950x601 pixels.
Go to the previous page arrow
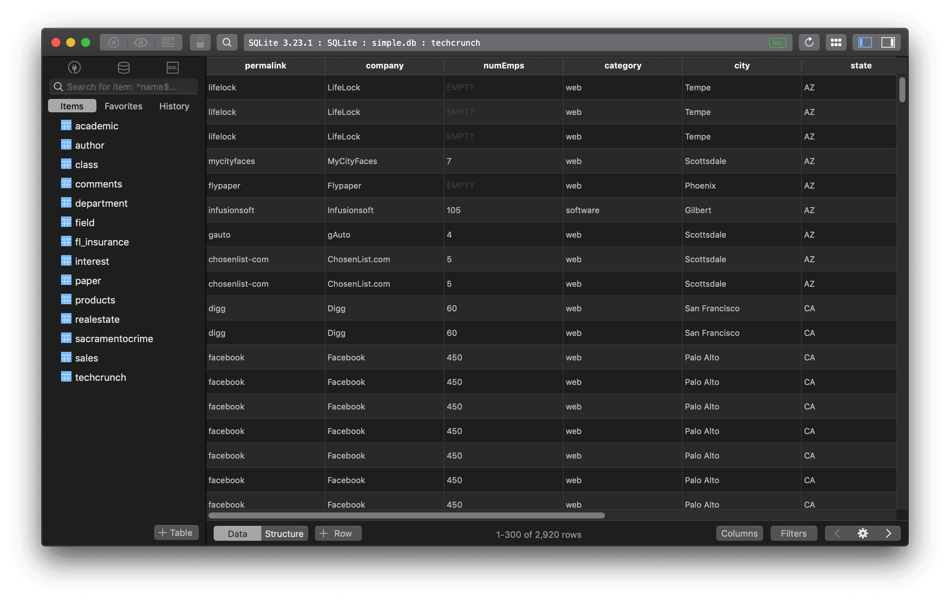click(x=838, y=533)
